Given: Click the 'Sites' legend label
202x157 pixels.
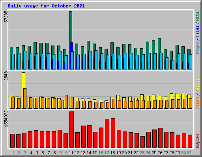Looking at the screenshot, I should (x=197, y=103).
